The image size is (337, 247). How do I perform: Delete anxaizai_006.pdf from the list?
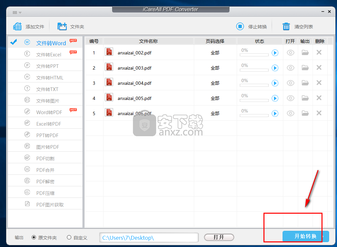coord(319,113)
